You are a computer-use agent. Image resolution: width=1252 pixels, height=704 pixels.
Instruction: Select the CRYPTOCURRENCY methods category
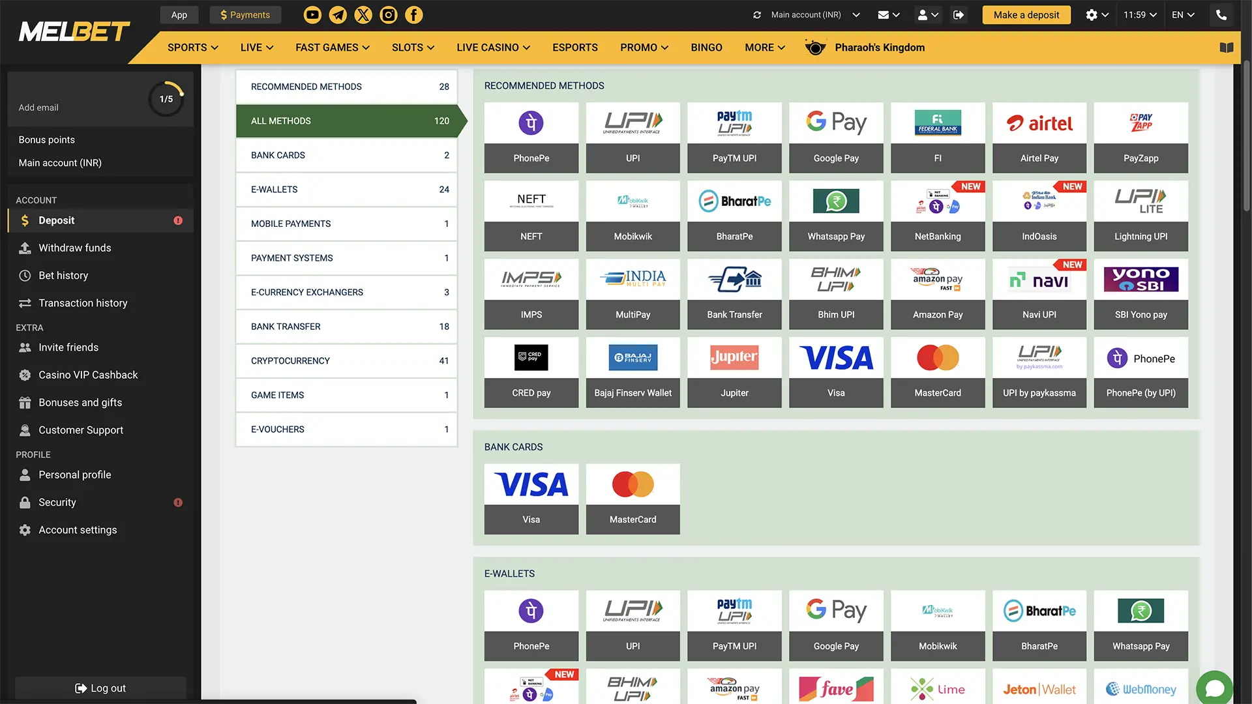pyautogui.click(x=346, y=360)
